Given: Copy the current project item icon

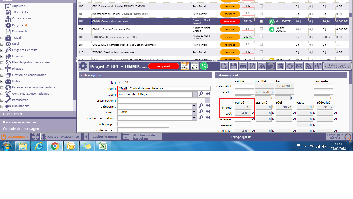Looking at the screenshot, I should [262, 66].
